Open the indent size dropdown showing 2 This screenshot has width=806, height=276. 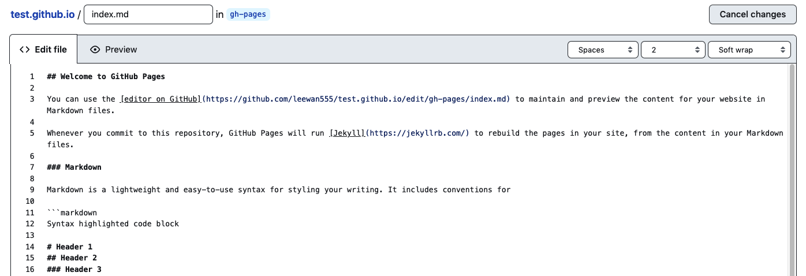(673, 50)
